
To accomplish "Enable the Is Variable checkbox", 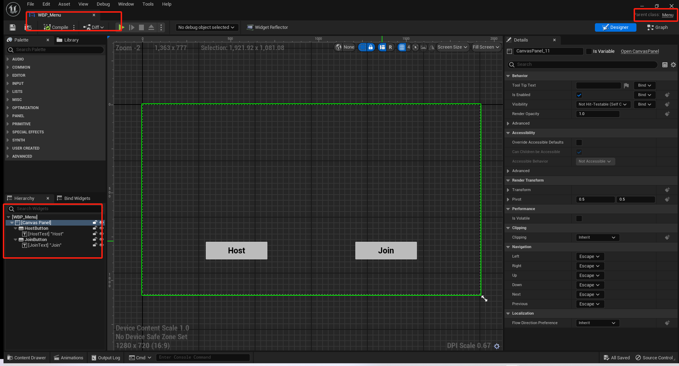I will 589,51.
